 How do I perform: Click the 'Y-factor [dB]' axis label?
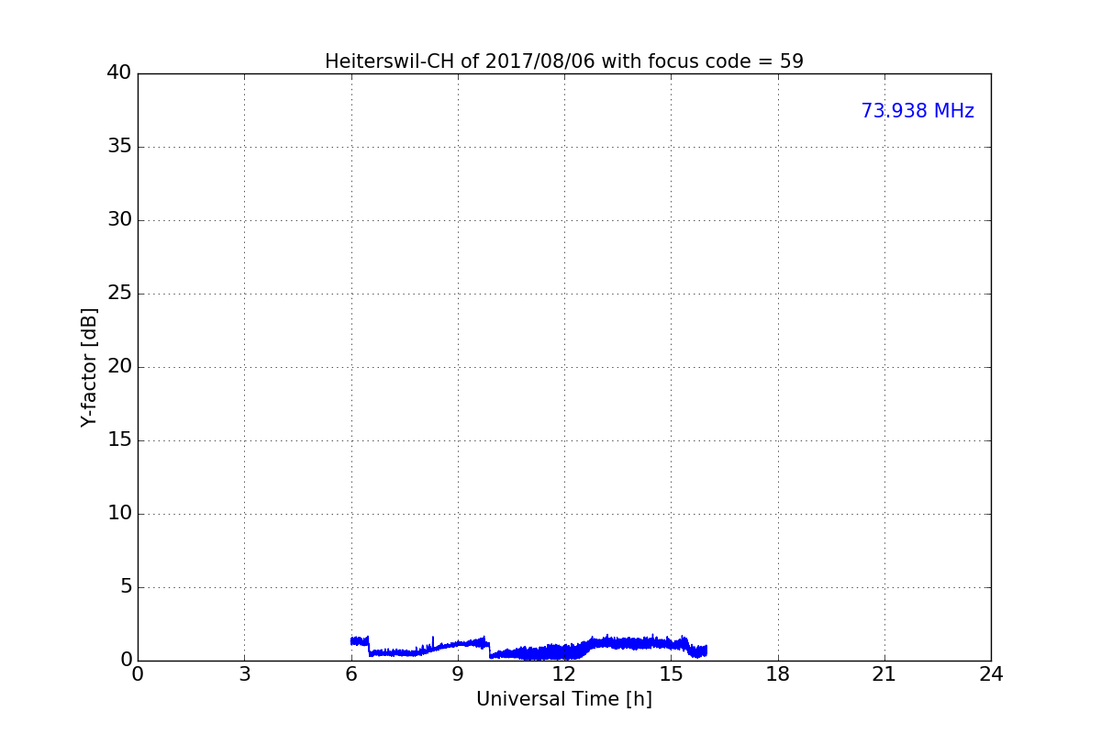point(89,367)
